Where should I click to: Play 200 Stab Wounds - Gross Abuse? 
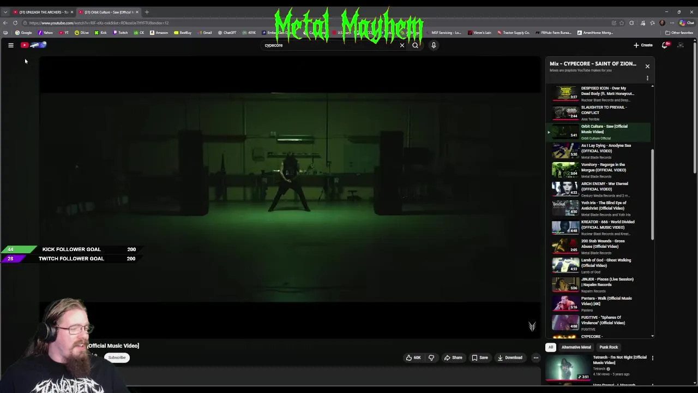tap(599, 246)
